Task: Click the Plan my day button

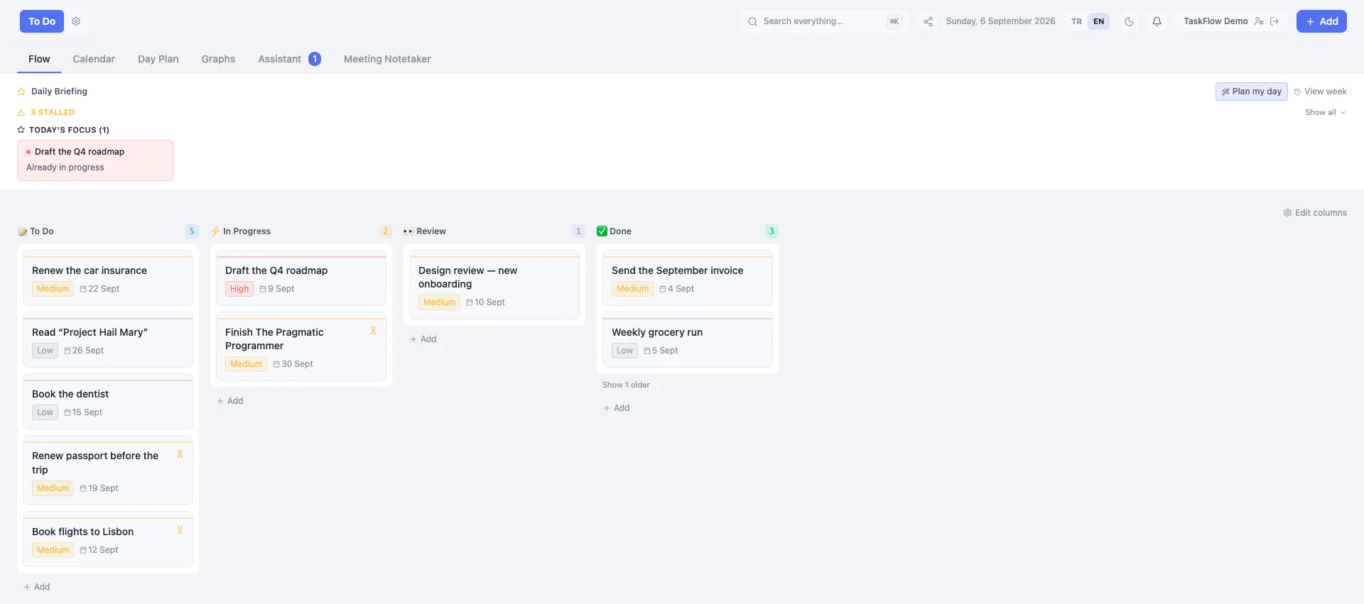Action: 1251,92
